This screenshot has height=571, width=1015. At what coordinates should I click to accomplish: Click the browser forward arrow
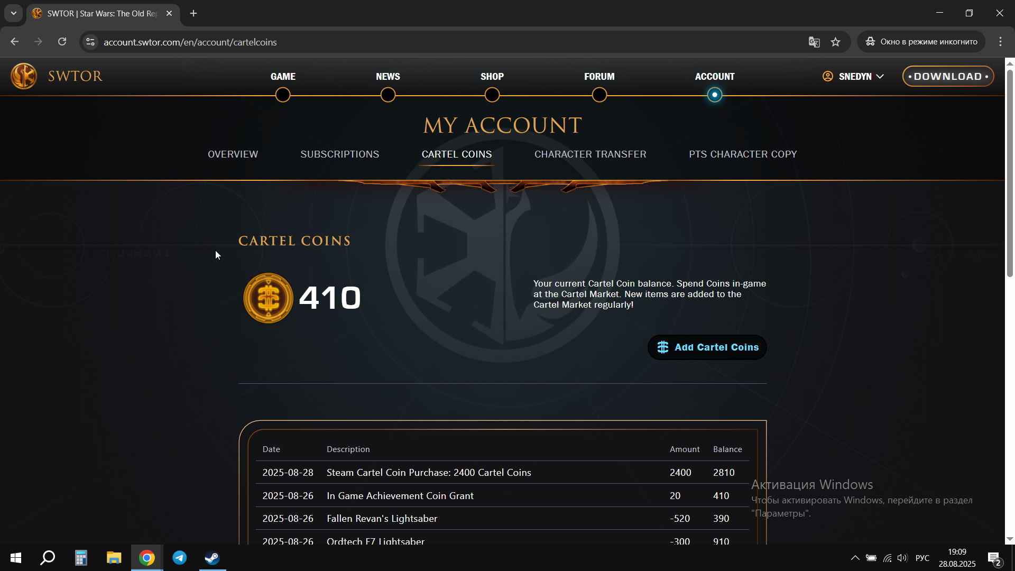tap(38, 42)
